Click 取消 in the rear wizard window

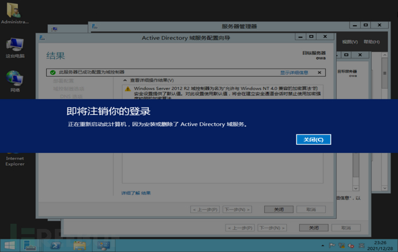(346, 228)
